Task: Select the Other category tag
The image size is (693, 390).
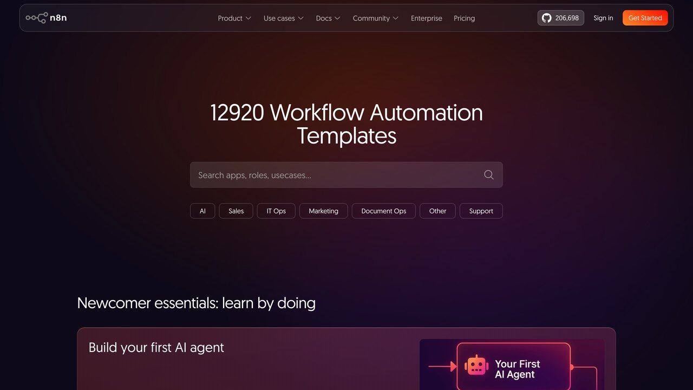Action: point(437,211)
